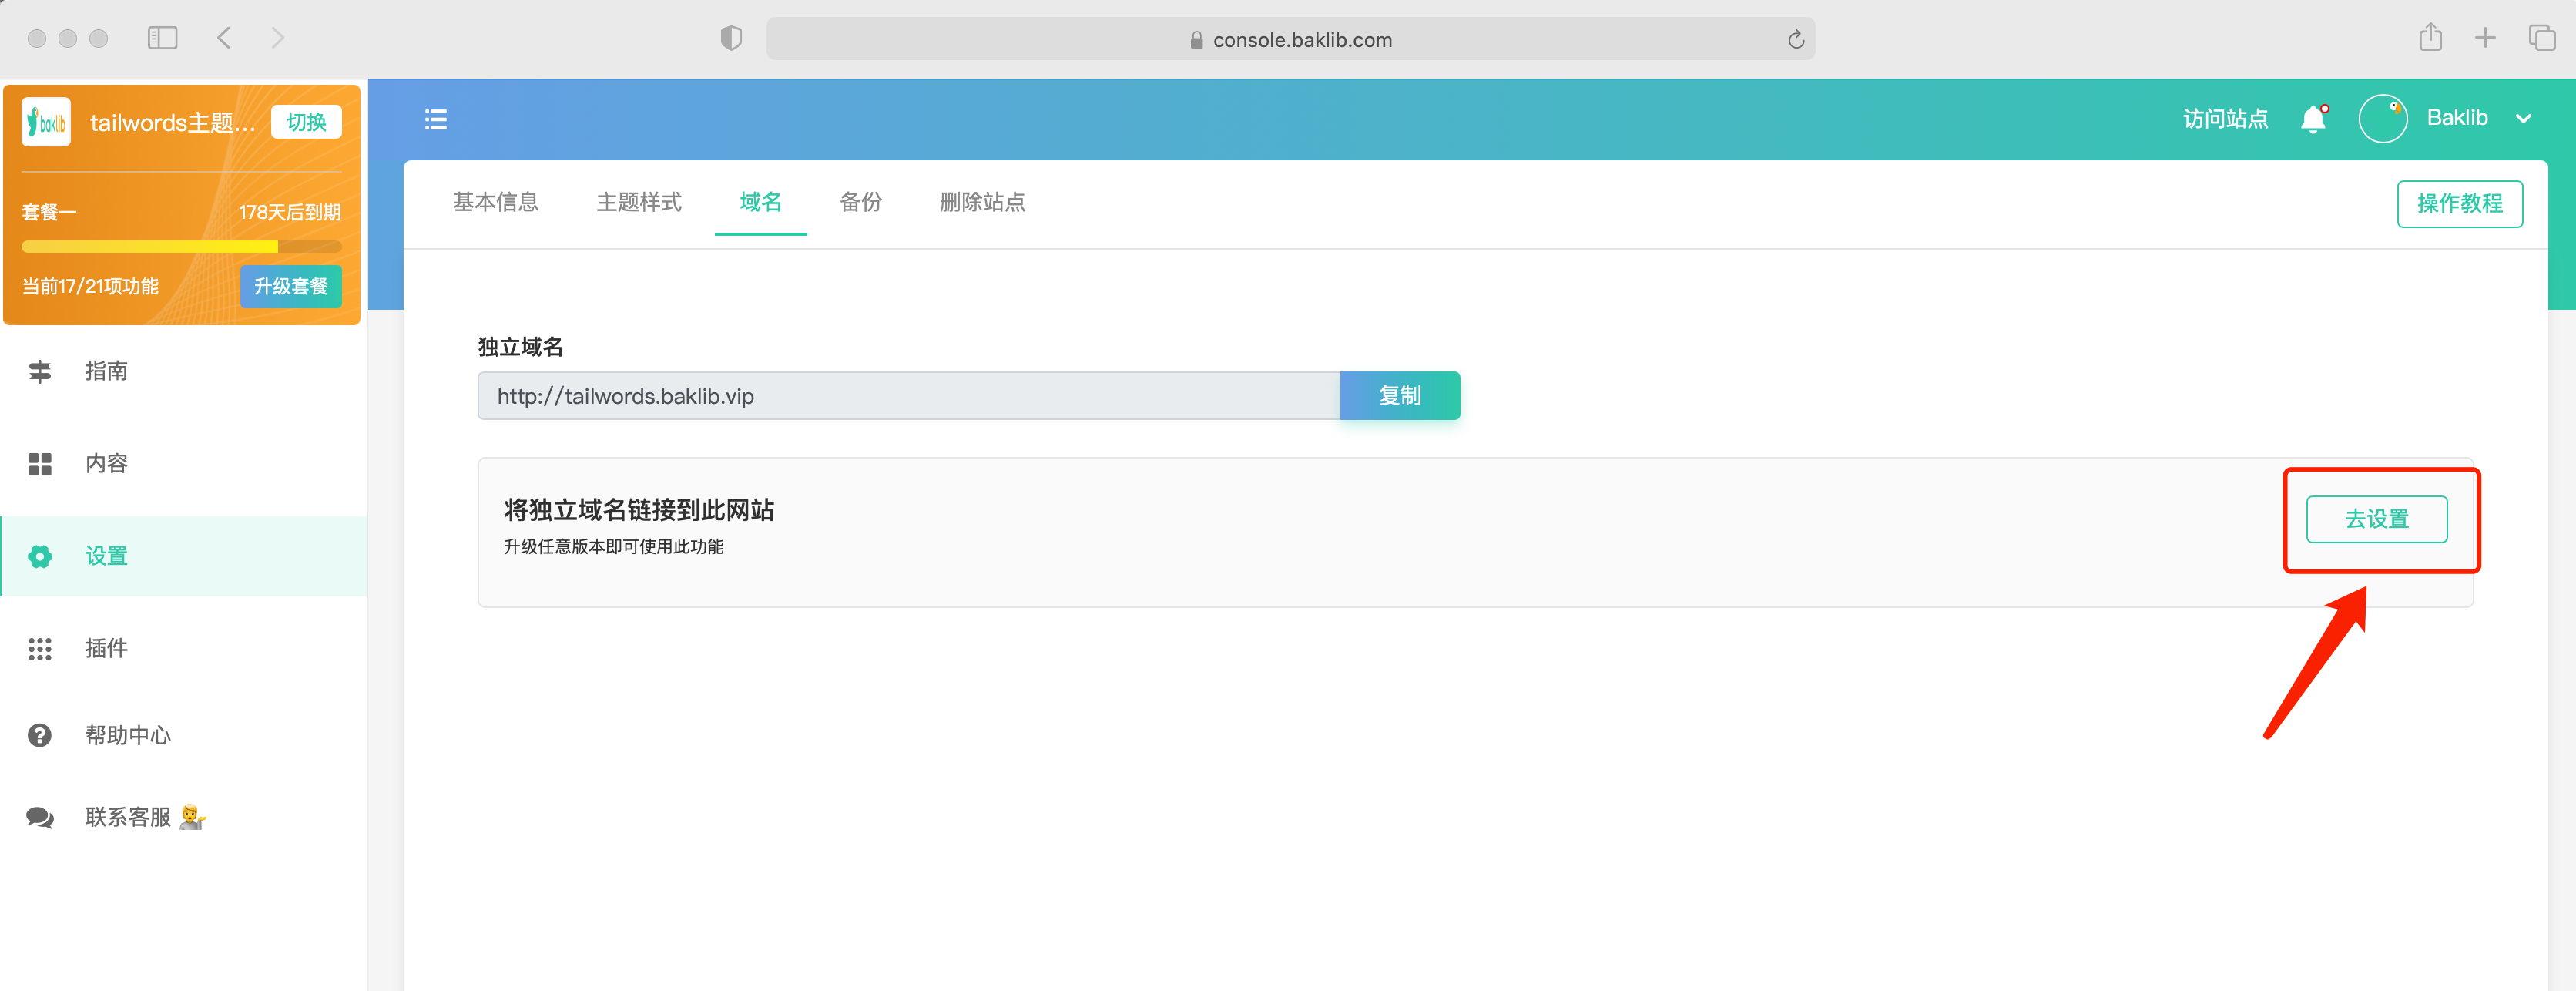The width and height of the screenshot is (2576, 991).
Task: Click the 访问站点 link
Action: point(2225,119)
